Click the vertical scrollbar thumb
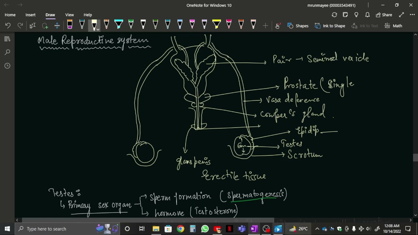Screen dimensions: 418x235 click(x=415, y=158)
